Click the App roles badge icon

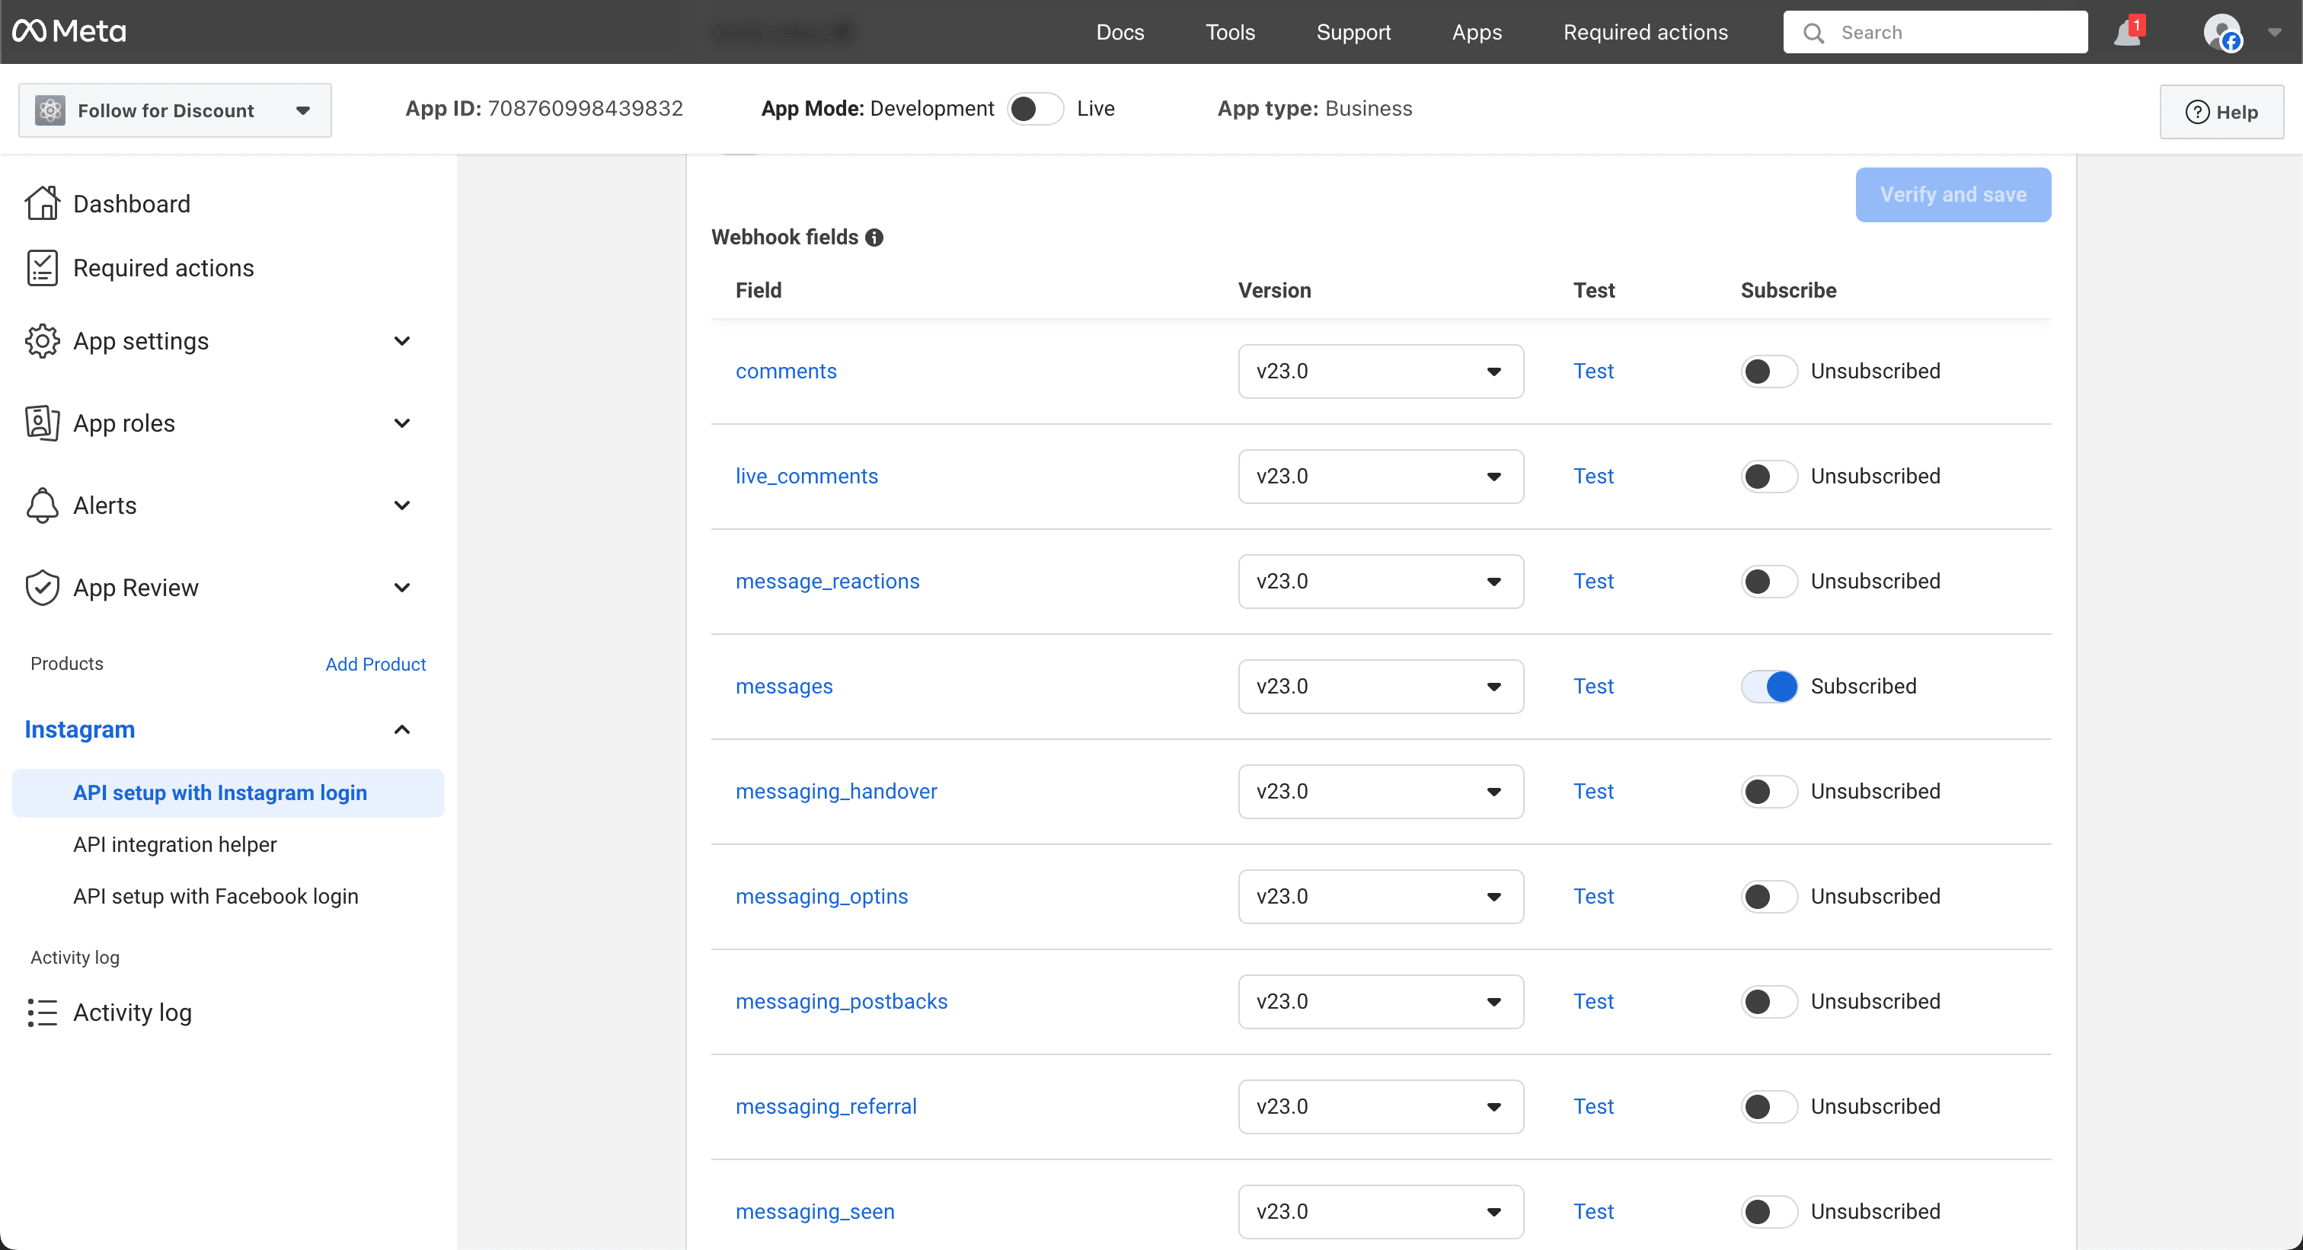(x=42, y=423)
